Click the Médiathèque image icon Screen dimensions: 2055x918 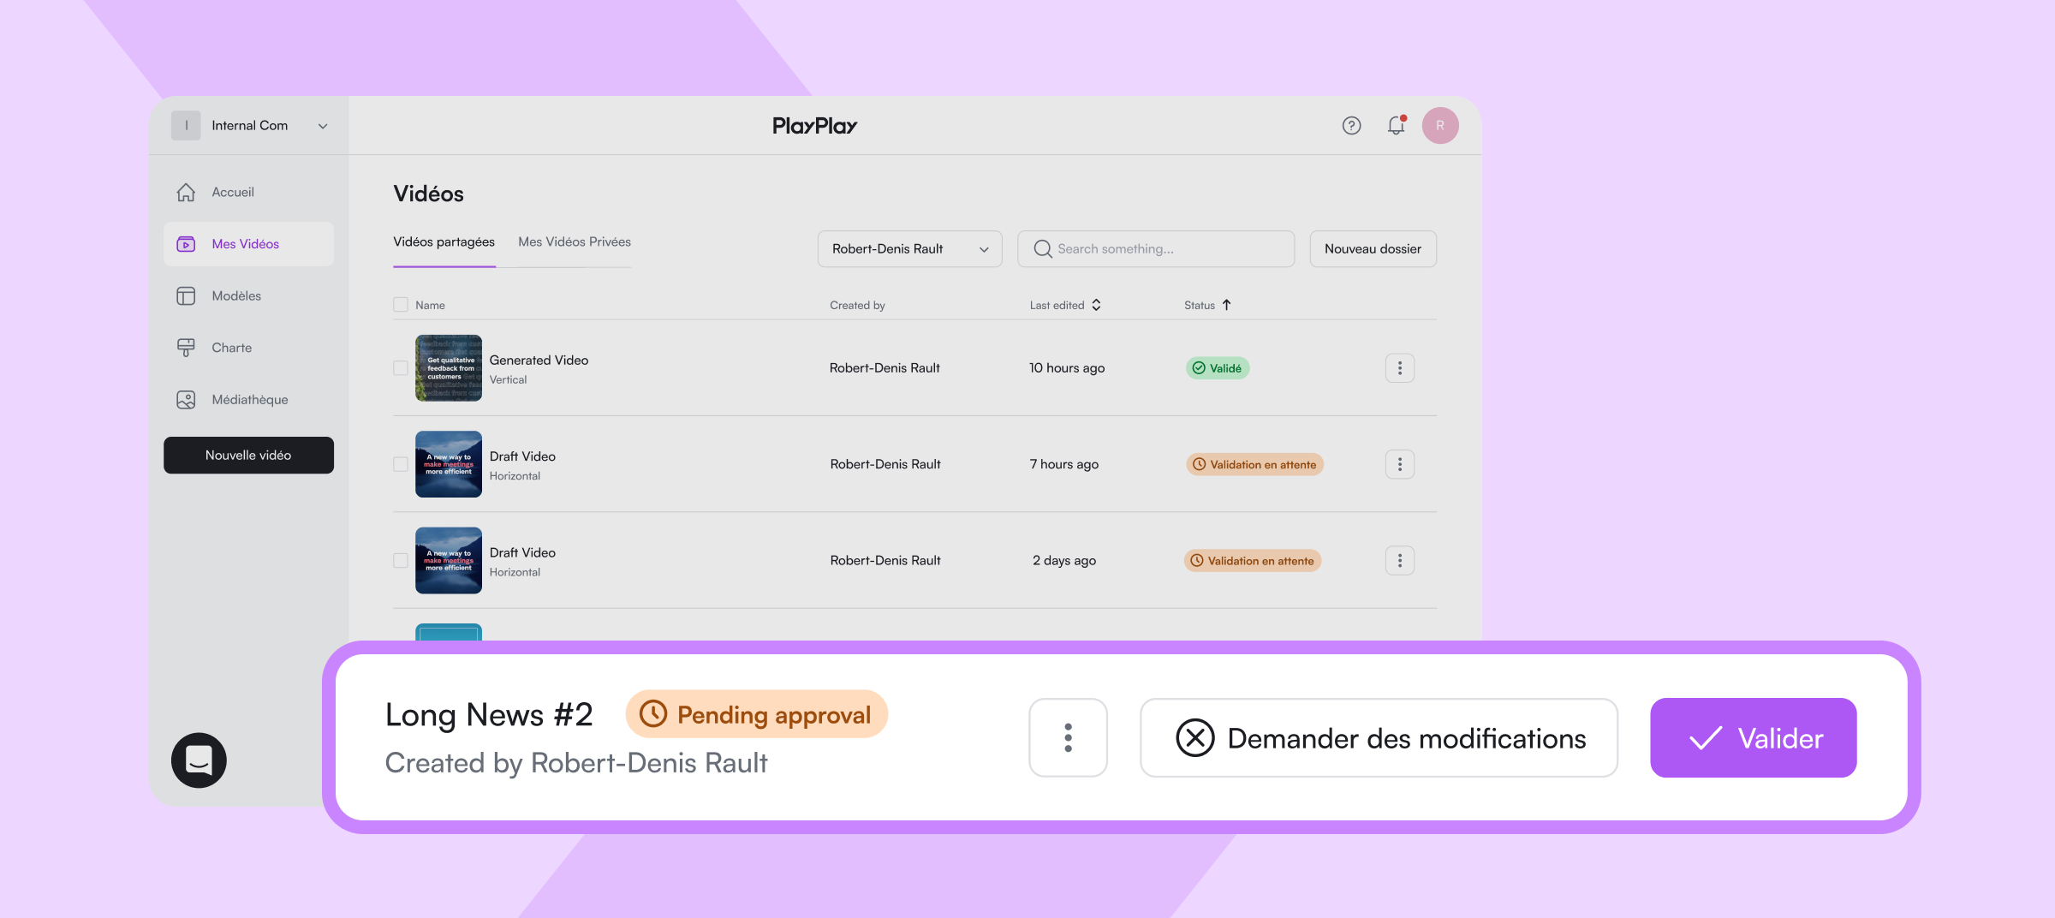(186, 400)
